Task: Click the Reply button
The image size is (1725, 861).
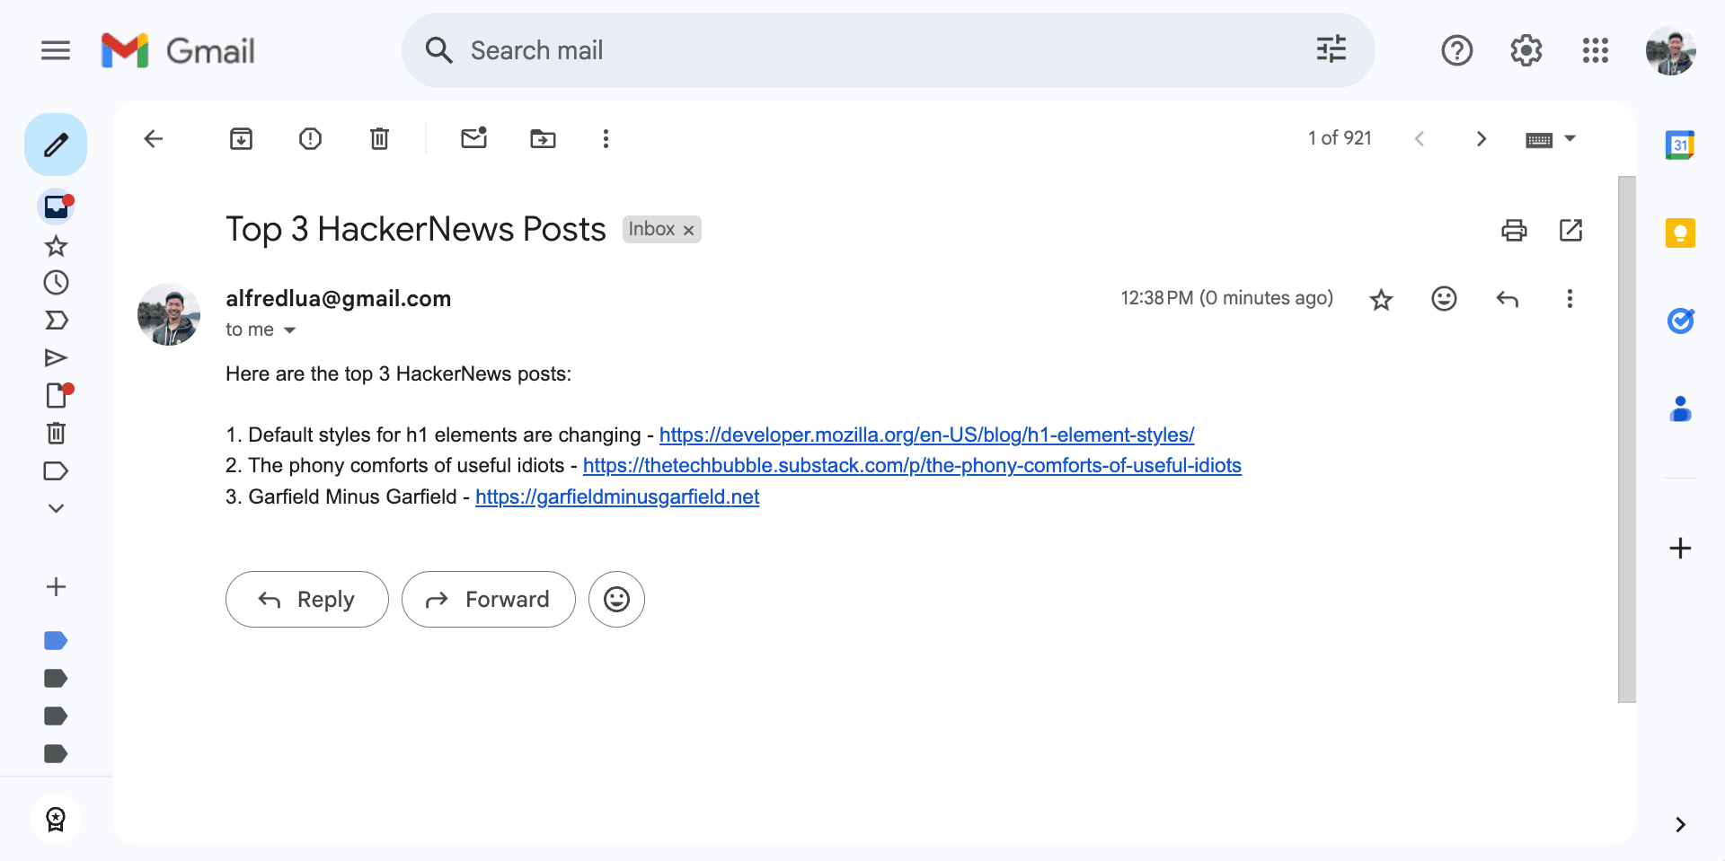Action: (x=307, y=599)
